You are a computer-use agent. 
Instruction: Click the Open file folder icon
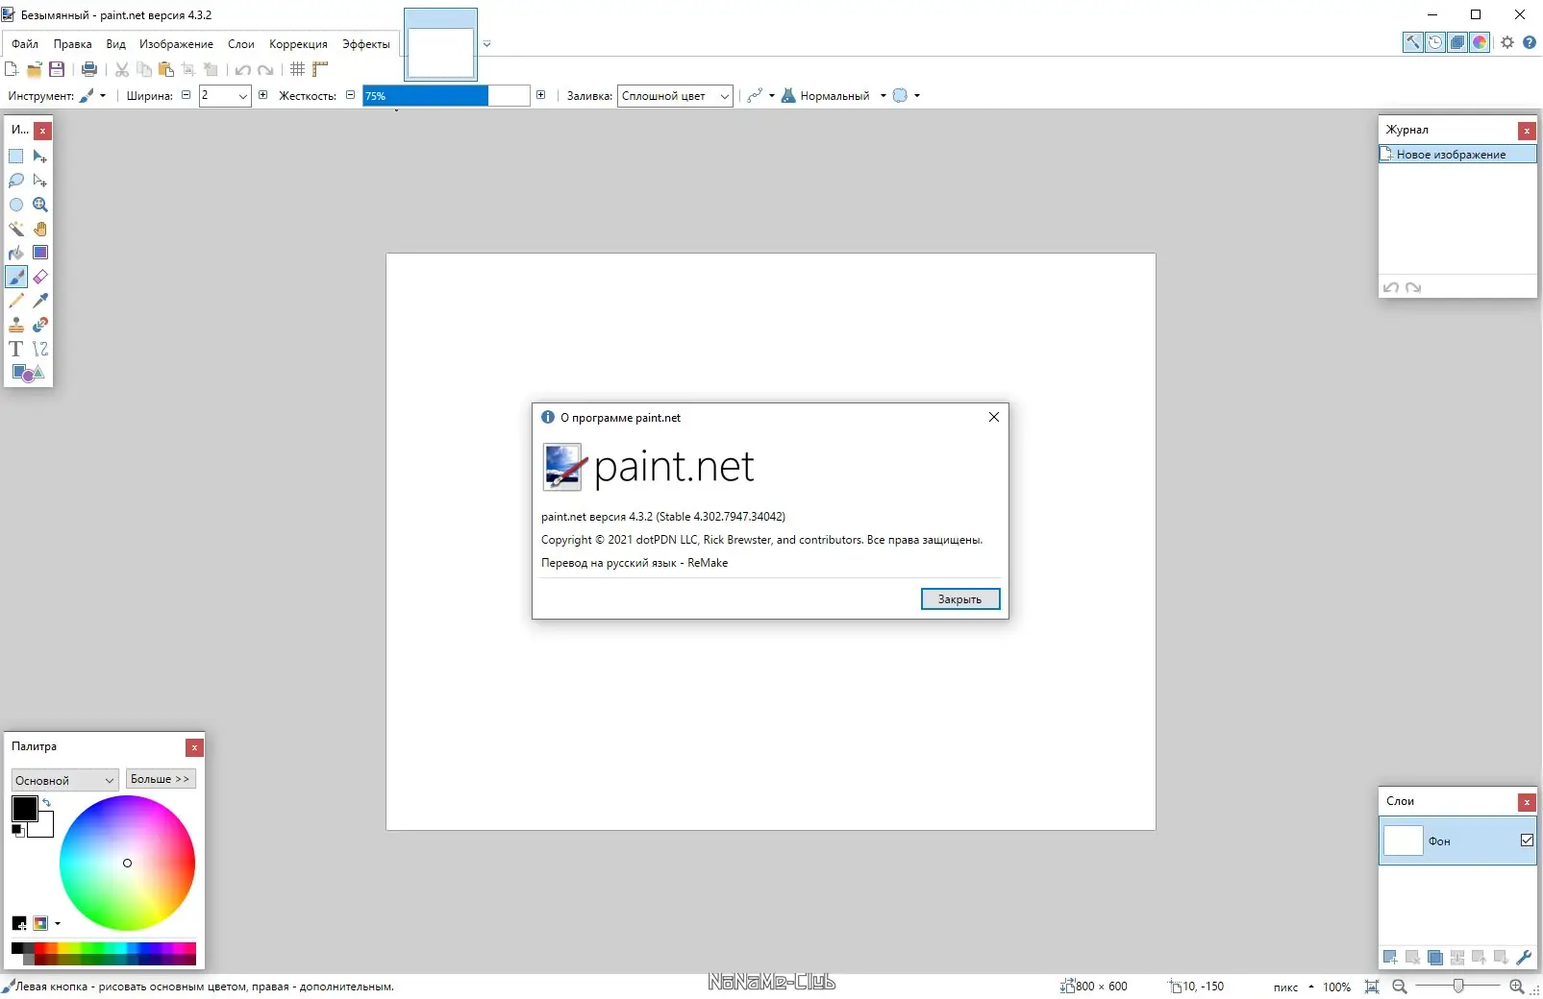pos(35,69)
